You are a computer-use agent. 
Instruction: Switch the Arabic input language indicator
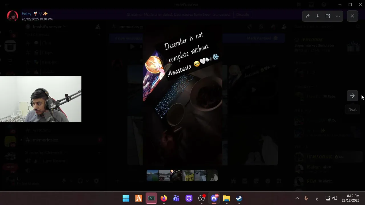(x=317, y=198)
